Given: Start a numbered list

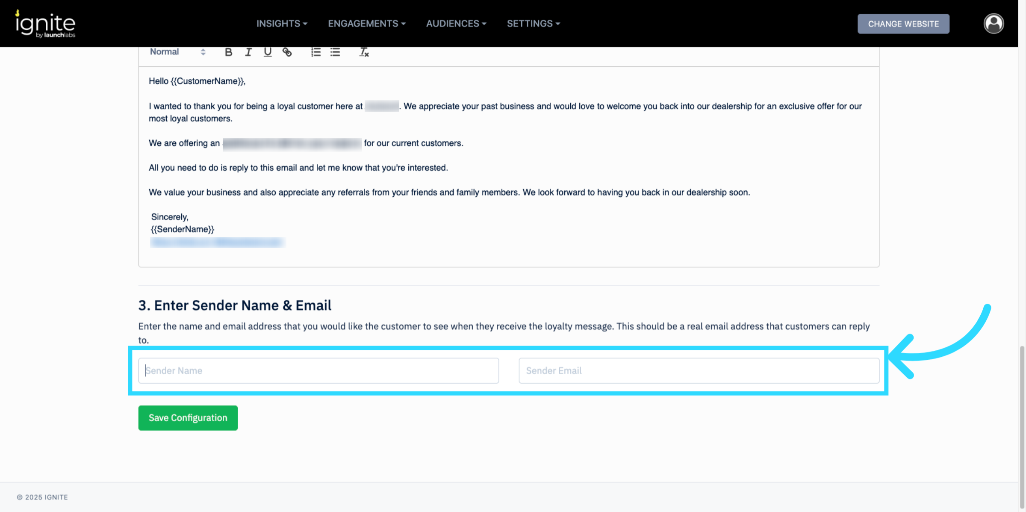Looking at the screenshot, I should (315, 52).
